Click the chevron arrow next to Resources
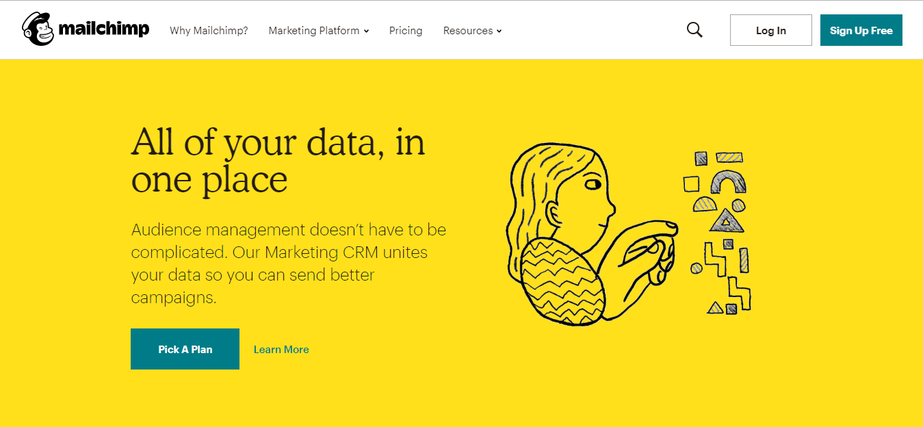 pyautogui.click(x=499, y=31)
